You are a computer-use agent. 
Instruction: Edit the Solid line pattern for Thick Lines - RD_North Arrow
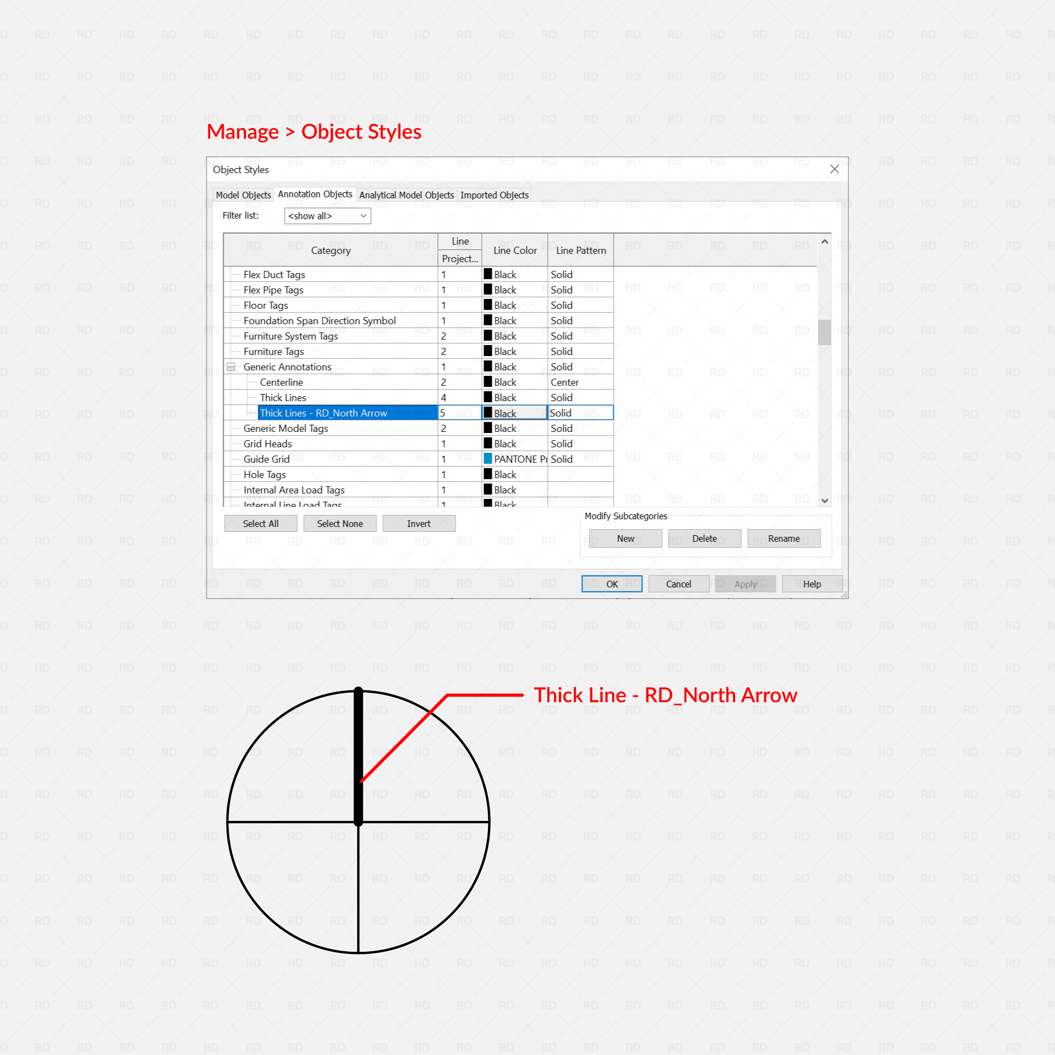pyautogui.click(x=580, y=413)
